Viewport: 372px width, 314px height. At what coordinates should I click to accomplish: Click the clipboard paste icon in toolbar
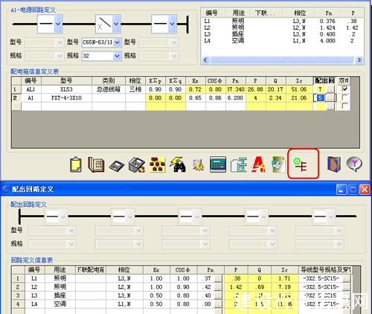[76, 164]
